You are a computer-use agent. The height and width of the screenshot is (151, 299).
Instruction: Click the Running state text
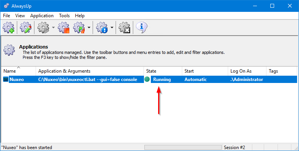click(162, 80)
